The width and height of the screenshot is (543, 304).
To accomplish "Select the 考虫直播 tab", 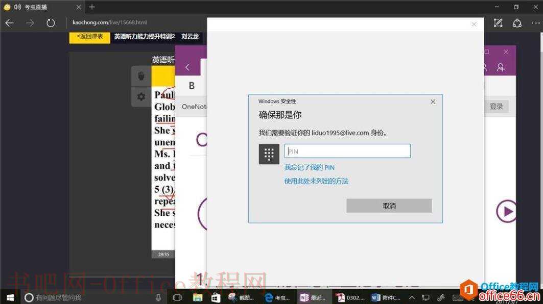I will [x=42, y=7].
